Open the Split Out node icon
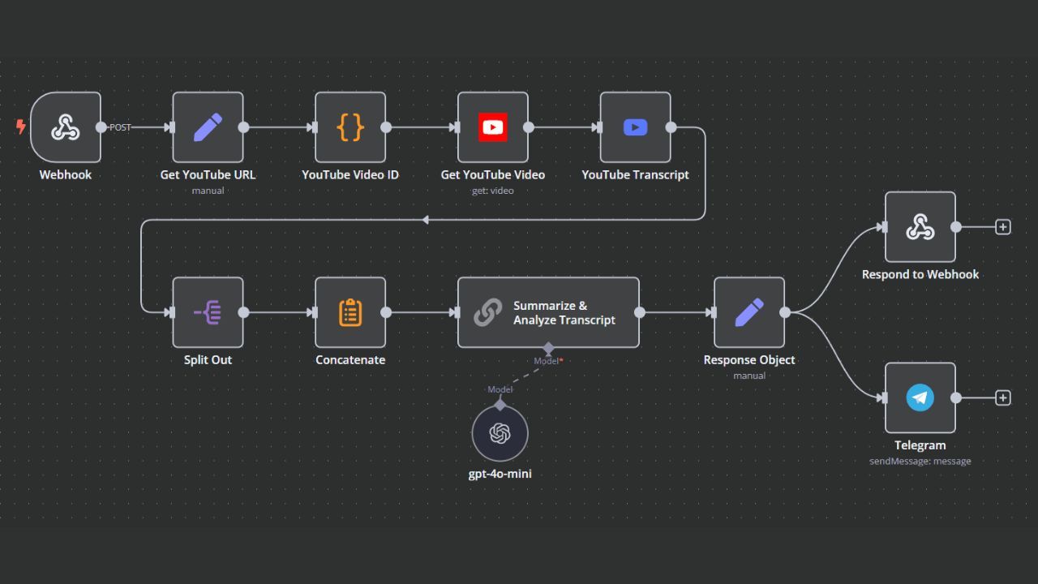The height and width of the screenshot is (584, 1038). [x=208, y=312]
